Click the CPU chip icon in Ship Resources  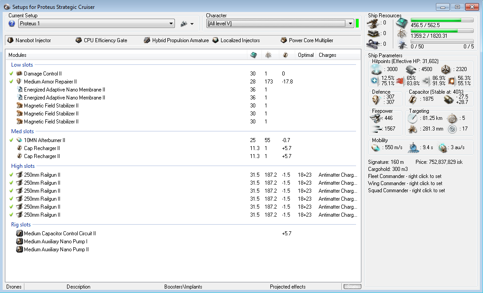[x=402, y=23]
